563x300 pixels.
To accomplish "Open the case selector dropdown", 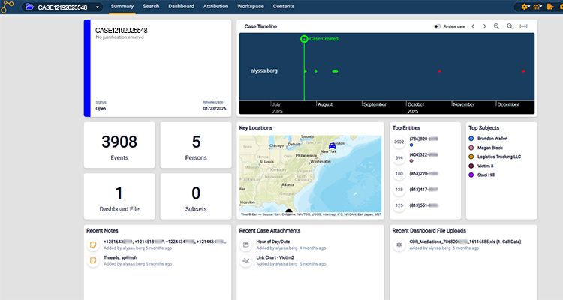I will (x=98, y=7).
